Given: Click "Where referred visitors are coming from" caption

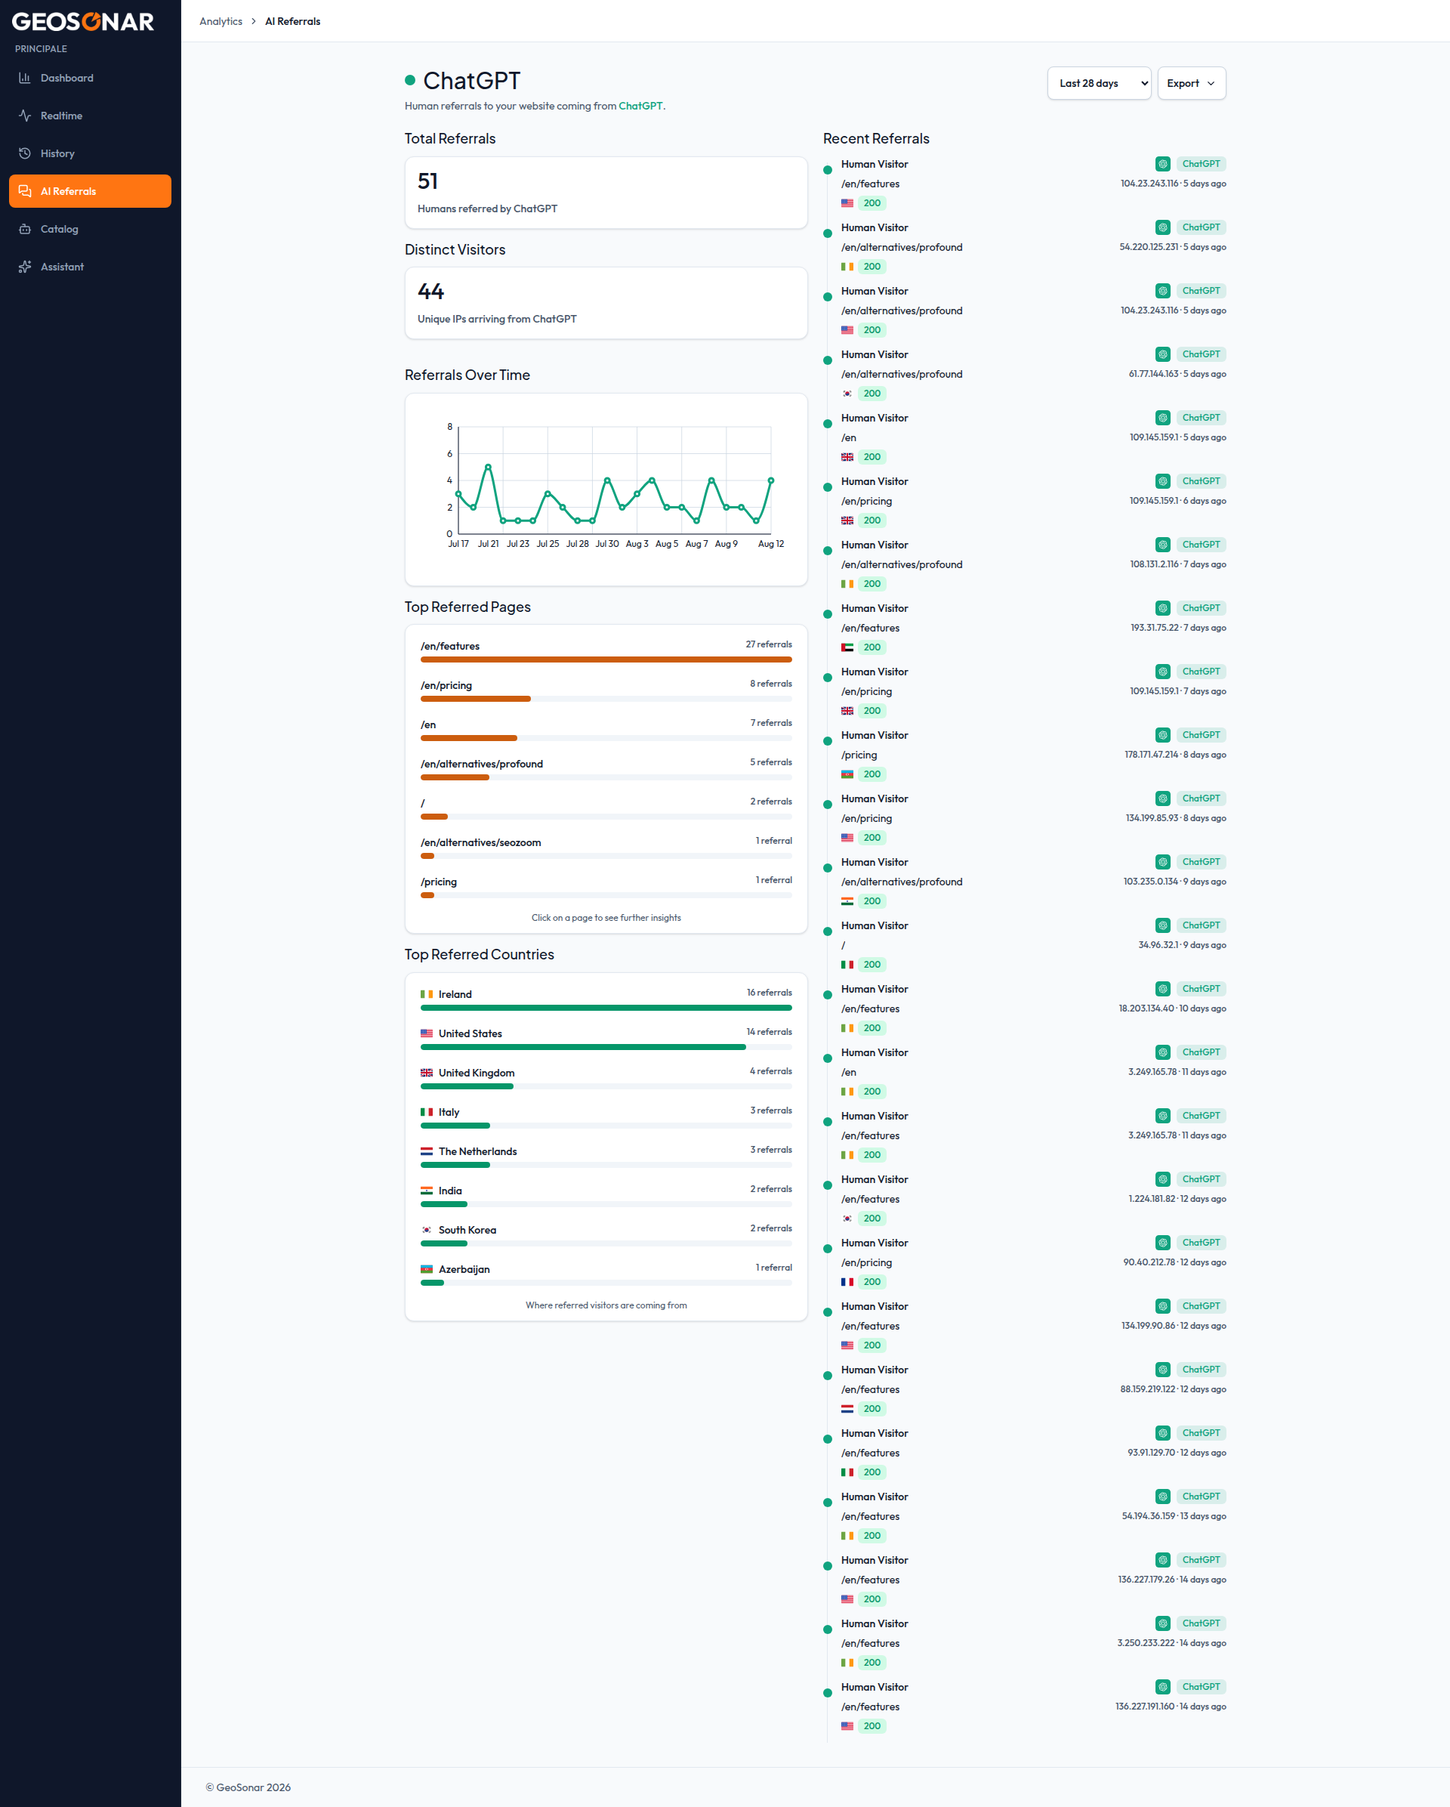Looking at the screenshot, I should click(x=606, y=1305).
